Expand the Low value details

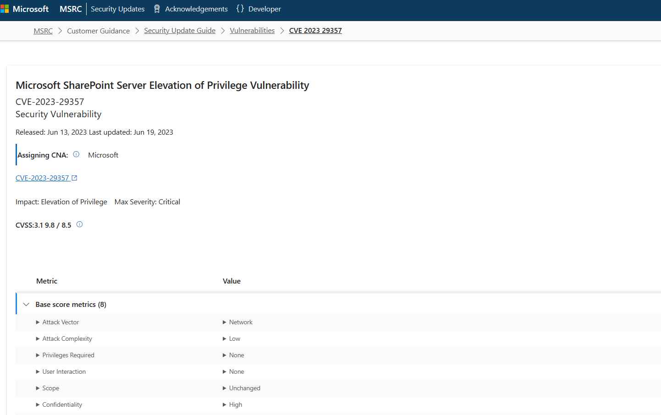[x=231, y=339]
